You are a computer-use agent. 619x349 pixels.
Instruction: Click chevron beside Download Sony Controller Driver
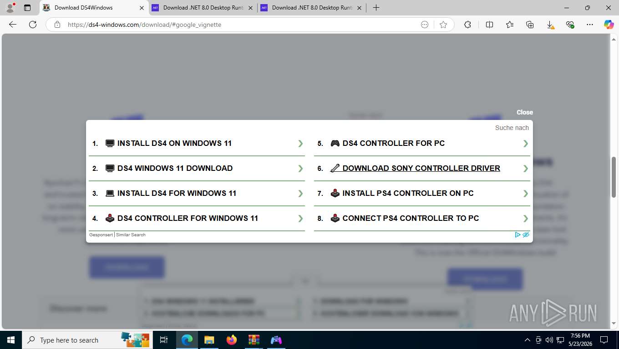526,169
